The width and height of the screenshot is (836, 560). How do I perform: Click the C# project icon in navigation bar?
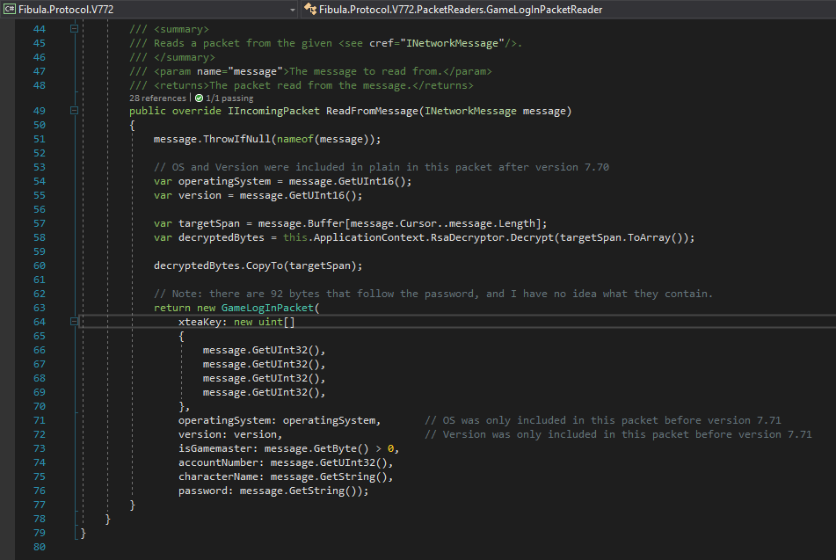(x=9, y=9)
